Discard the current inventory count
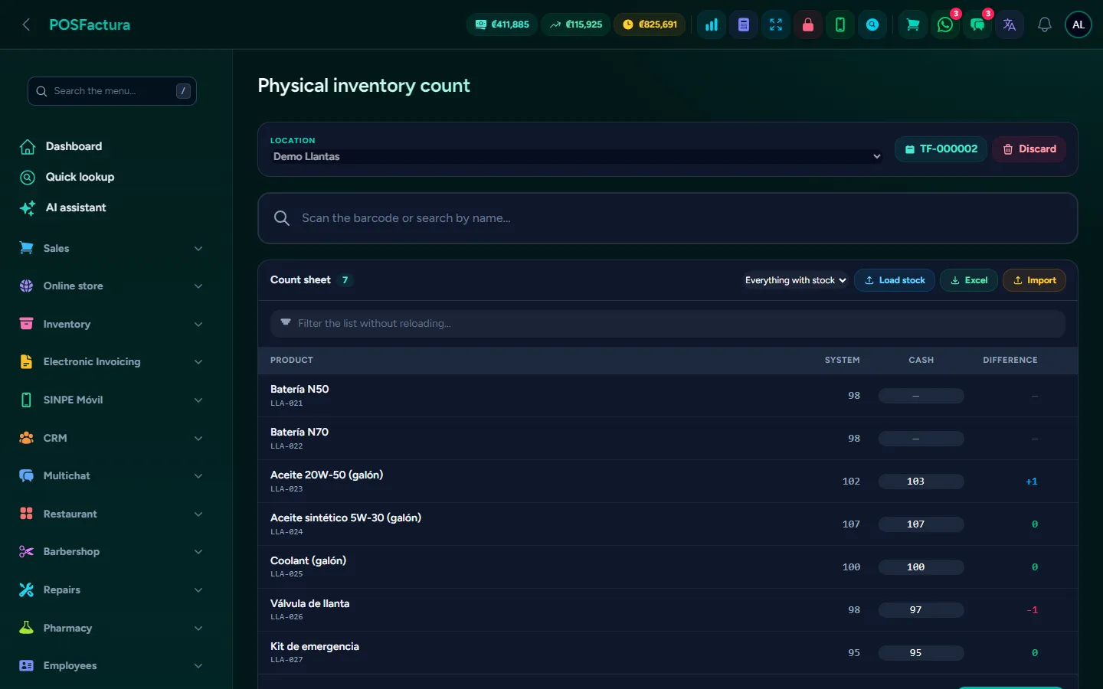The image size is (1103, 689). pyautogui.click(x=1029, y=149)
